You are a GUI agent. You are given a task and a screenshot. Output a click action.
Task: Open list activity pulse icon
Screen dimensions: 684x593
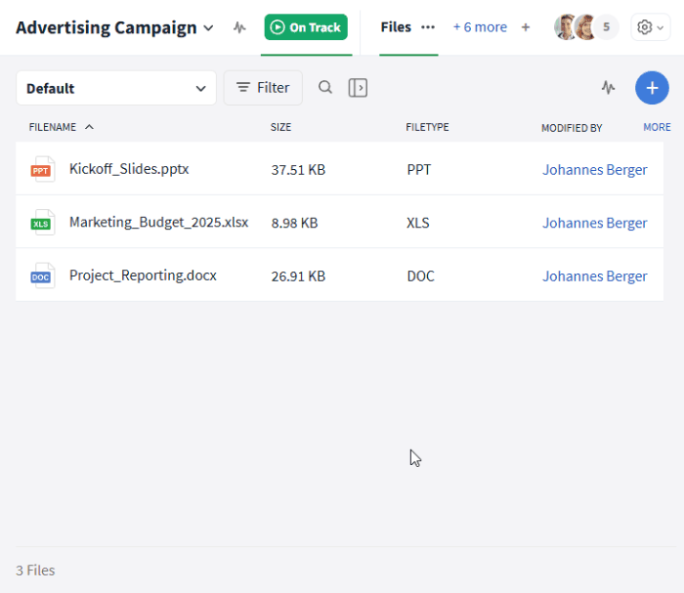pos(608,88)
